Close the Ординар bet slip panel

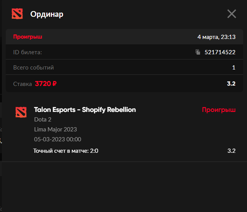click(x=232, y=14)
